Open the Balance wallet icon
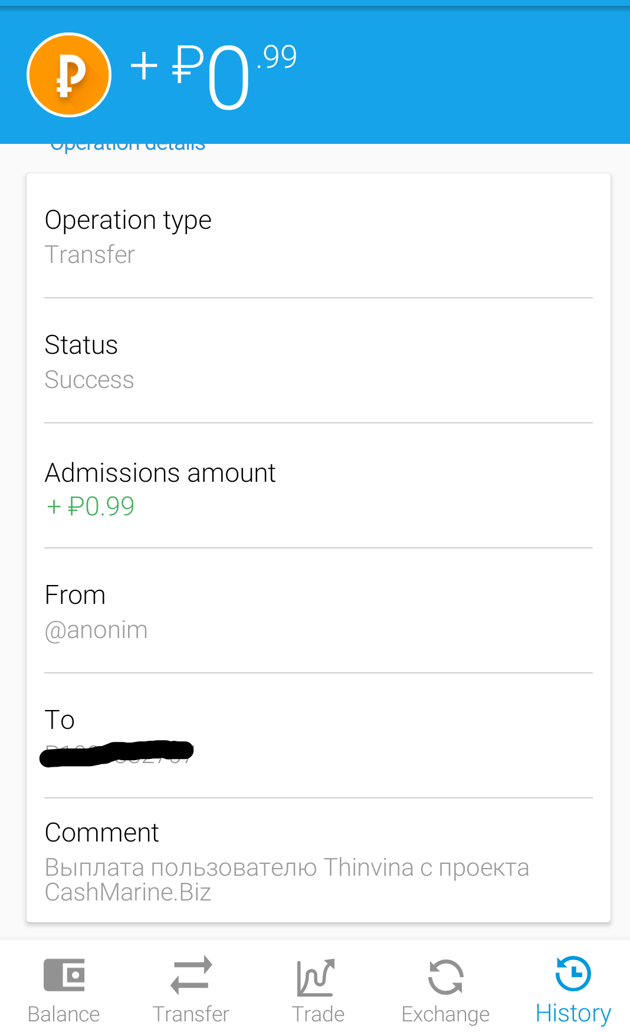Viewport: 630px width, 1032px height. click(64, 975)
